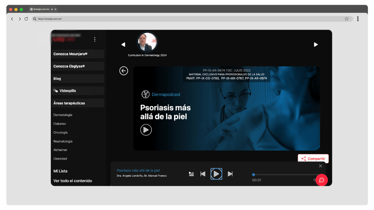
Task: Select Alzheimer area
Action: (x=60, y=150)
